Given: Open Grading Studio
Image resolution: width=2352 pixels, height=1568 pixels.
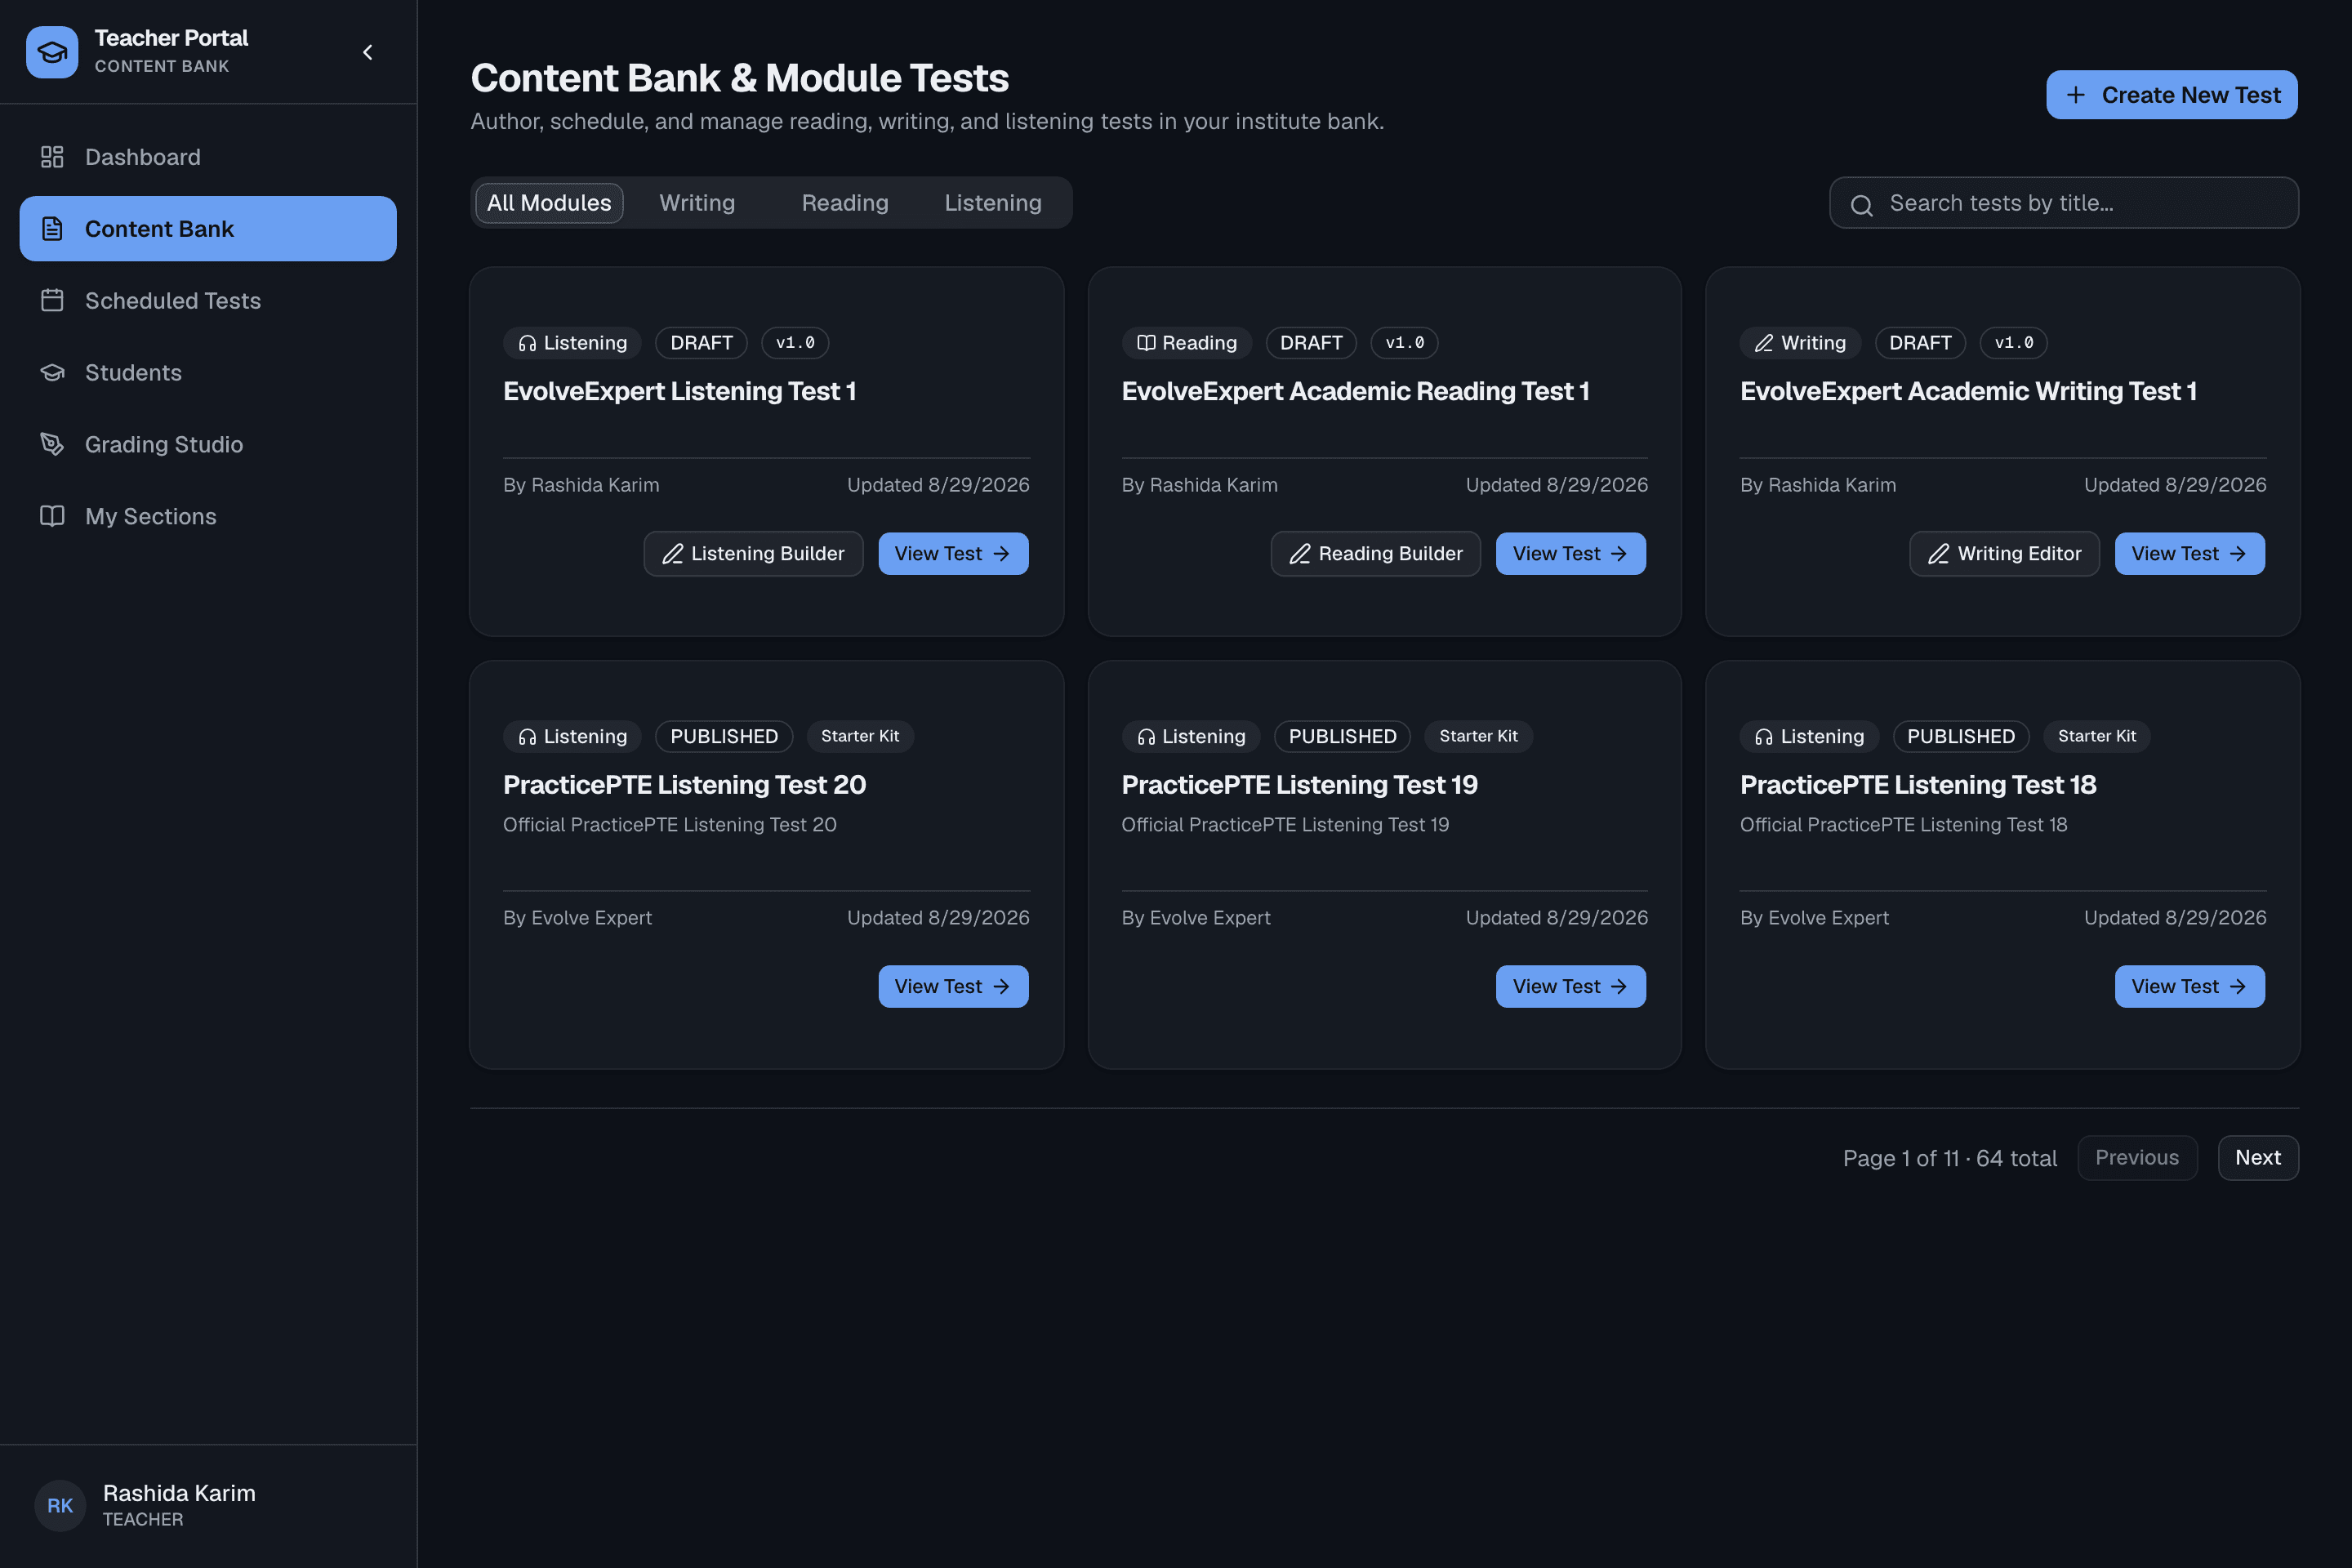Looking at the screenshot, I should pos(208,445).
